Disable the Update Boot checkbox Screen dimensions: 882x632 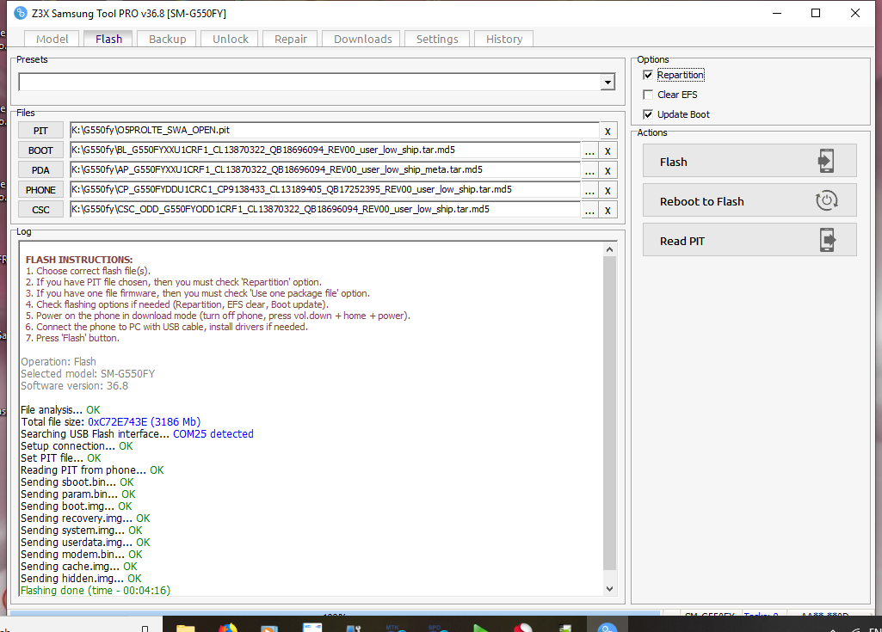pyautogui.click(x=648, y=114)
